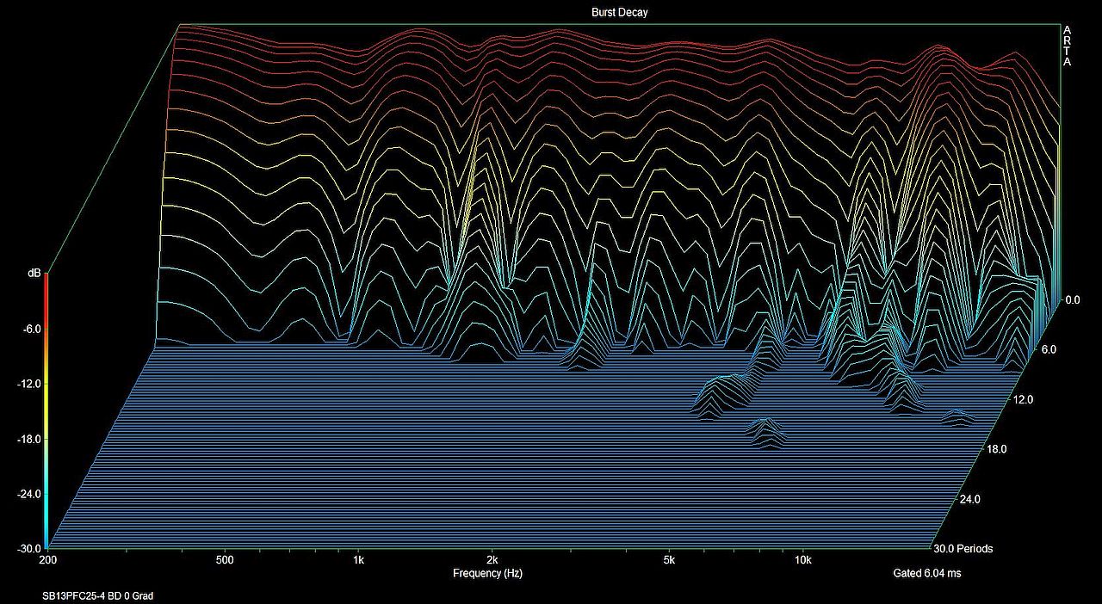Select the 10k frequency tick label
The height and width of the screenshot is (604, 1102).
pos(802,559)
